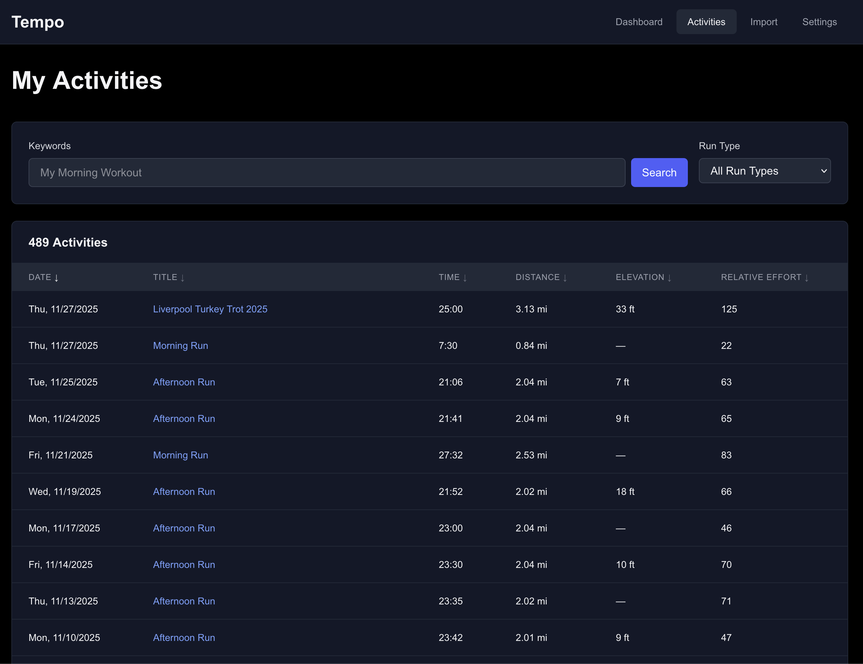863x664 pixels.
Task: Open Afternoon Run from Tue 11/25
Action: pyautogui.click(x=184, y=382)
